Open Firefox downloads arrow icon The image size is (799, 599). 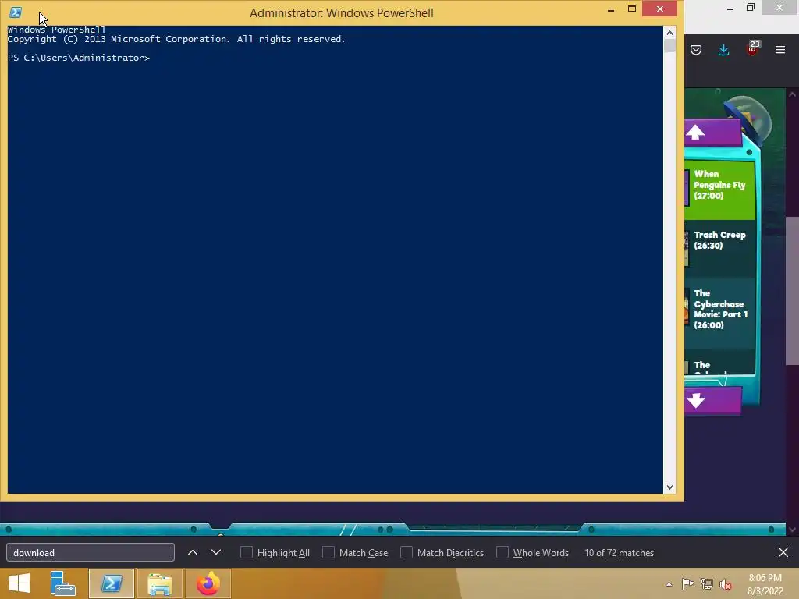click(723, 50)
